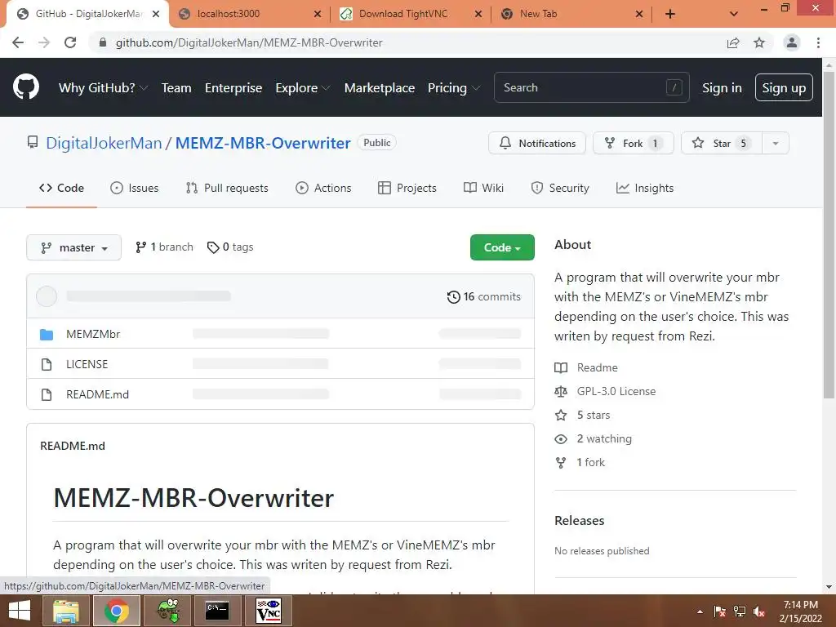Close the localhost:3000 tab
Image resolution: width=836 pixels, height=627 pixels.
pos(318,14)
